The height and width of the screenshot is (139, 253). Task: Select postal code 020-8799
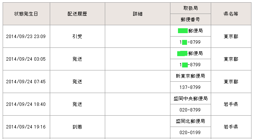coord(190,110)
